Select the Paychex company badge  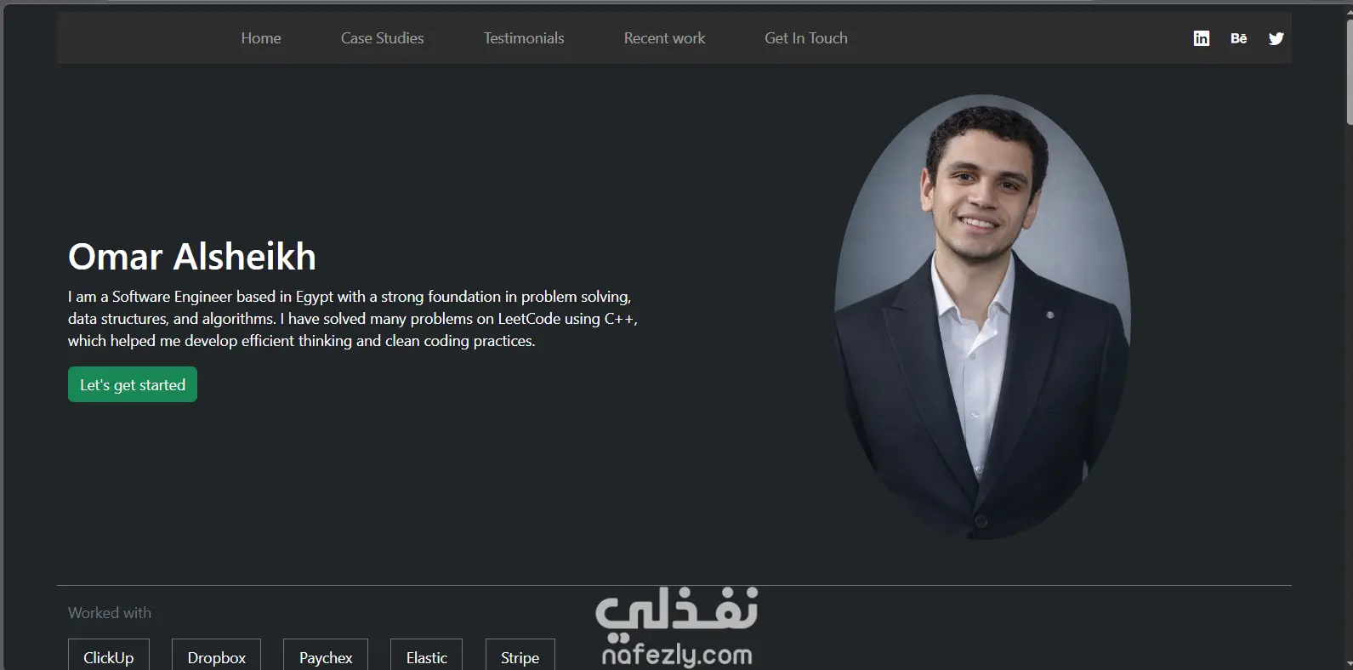pos(326,657)
